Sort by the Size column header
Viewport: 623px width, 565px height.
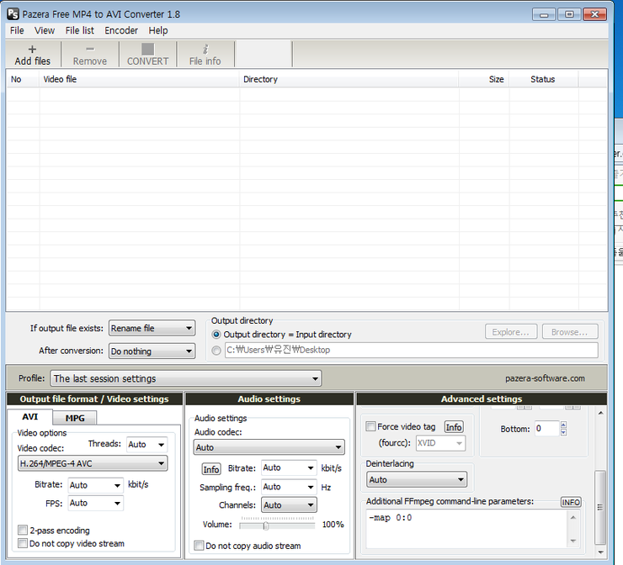click(484, 79)
